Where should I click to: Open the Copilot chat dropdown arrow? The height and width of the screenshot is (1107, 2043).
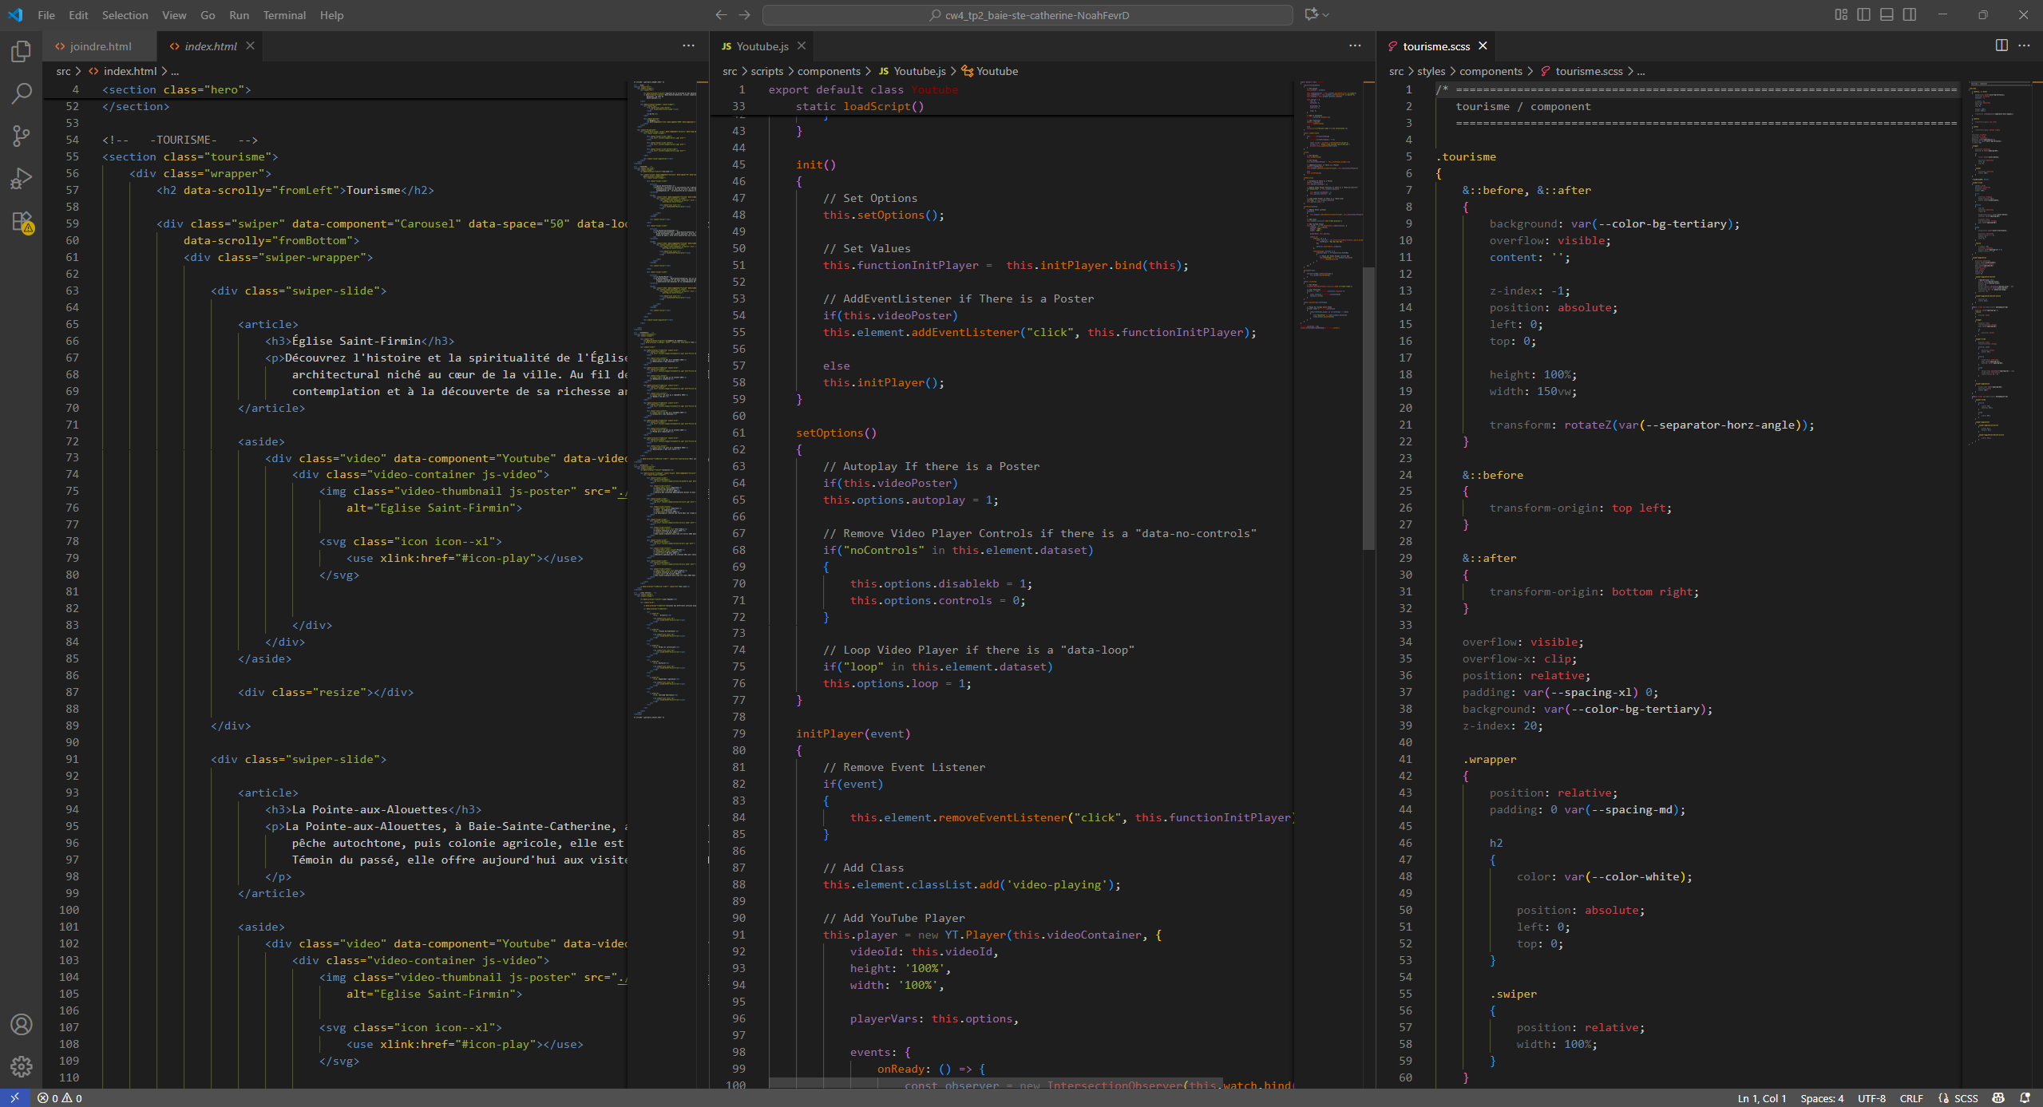click(x=1326, y=14)
